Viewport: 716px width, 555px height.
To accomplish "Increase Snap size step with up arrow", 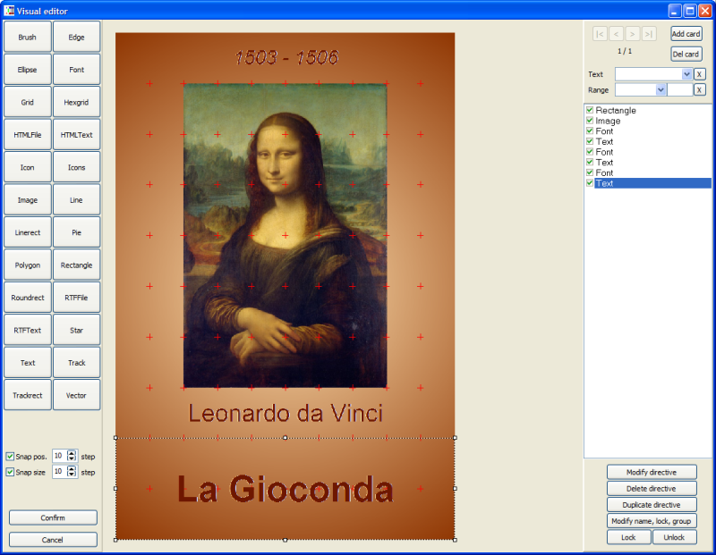I will pyautogui.click(x=72, y=469).
